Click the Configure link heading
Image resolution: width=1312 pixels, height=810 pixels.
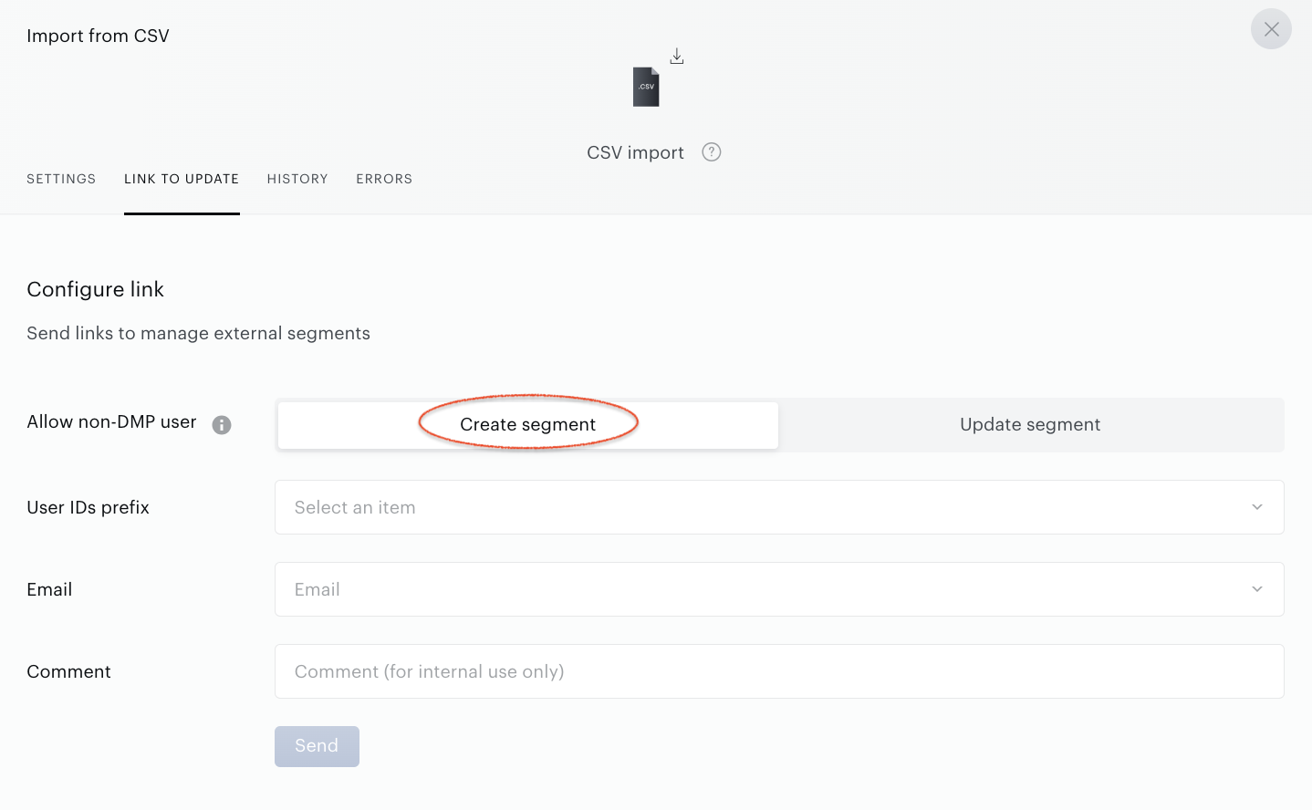(95, 289)
